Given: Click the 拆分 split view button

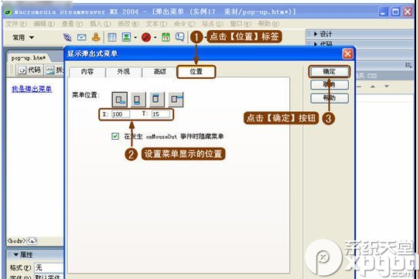Looking at the screenshot, I should [x=55, y=70].
